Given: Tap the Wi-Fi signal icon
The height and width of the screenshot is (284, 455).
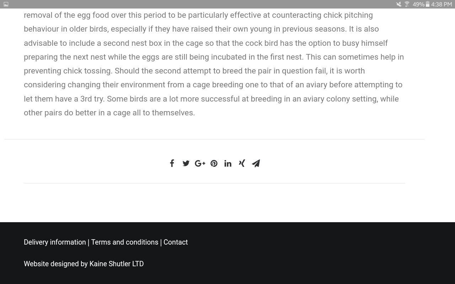Looking at the screenshot, I should click(x=407, y=4).
